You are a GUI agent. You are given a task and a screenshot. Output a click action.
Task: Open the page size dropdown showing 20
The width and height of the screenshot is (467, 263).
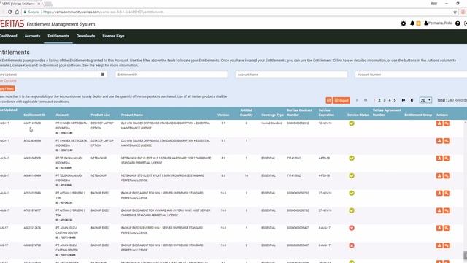coord(425,100)
